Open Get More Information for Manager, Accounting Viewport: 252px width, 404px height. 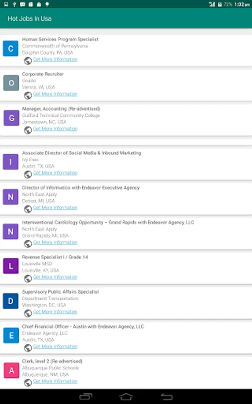coord(55,128)
